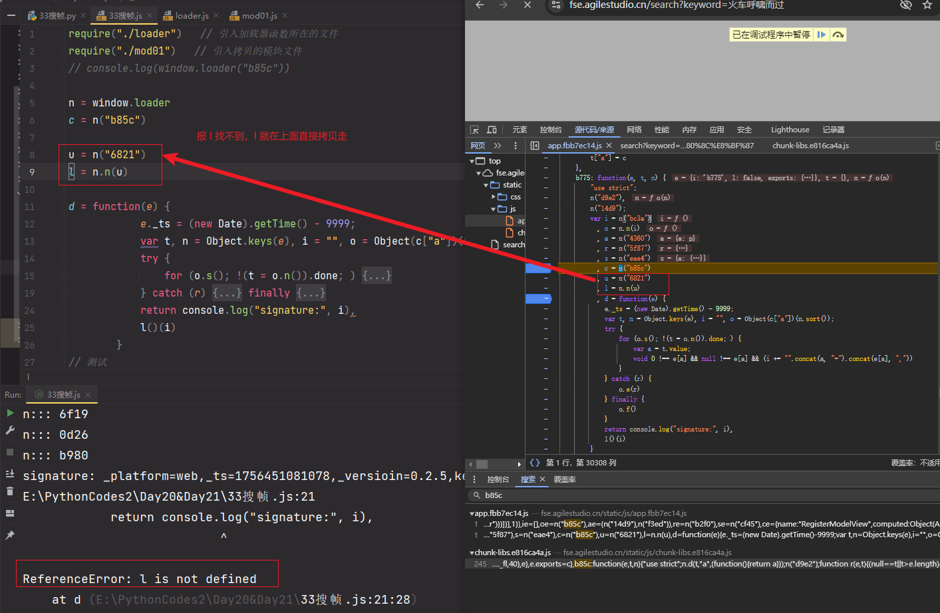
Task: Collapse the static folder
Action: [x=486, y=185]
